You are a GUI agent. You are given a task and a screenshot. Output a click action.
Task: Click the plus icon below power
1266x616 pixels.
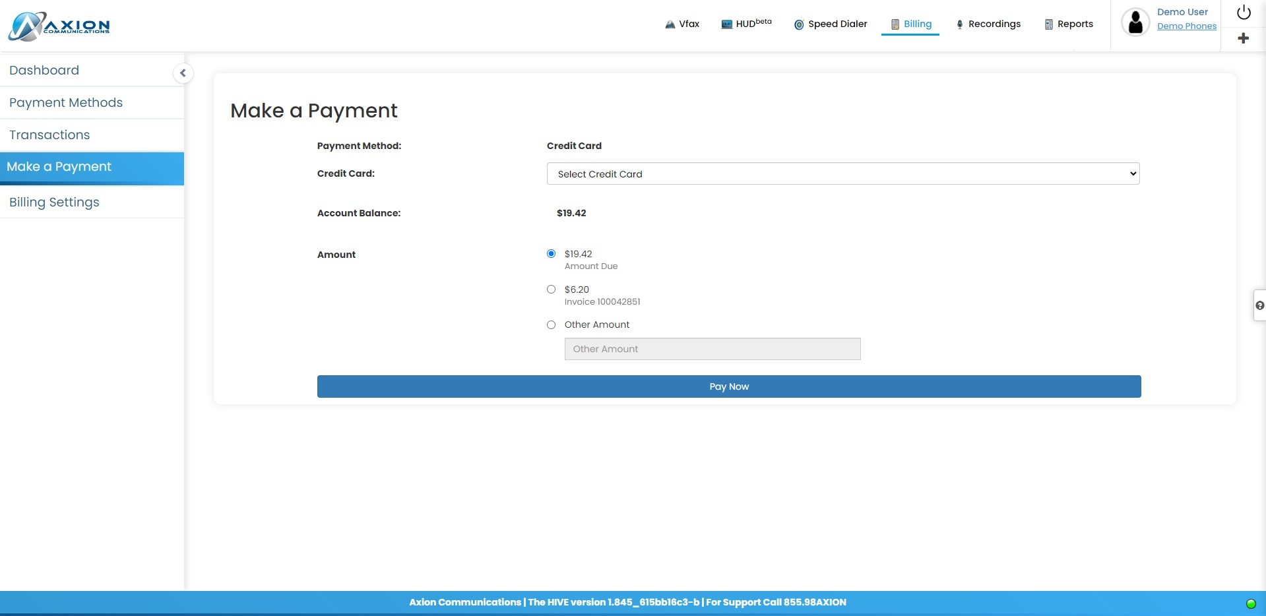[1244, 38]
